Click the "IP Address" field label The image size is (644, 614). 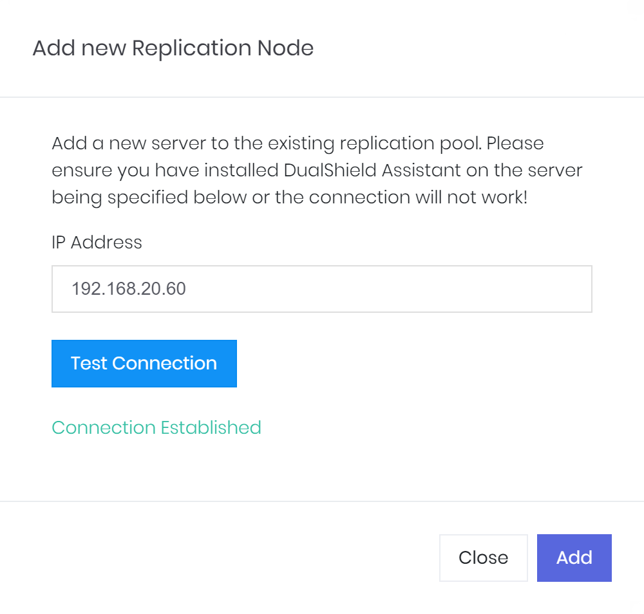point(97,243)
